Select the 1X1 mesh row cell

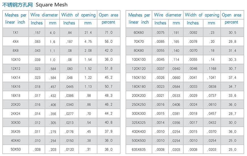16,32
